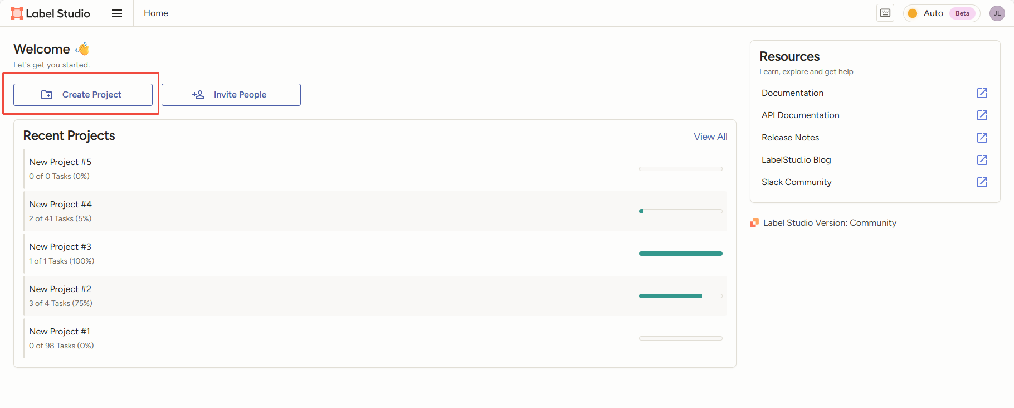Go to Home breadcrumb
The image size is (1014, 408).
[156, 13]
